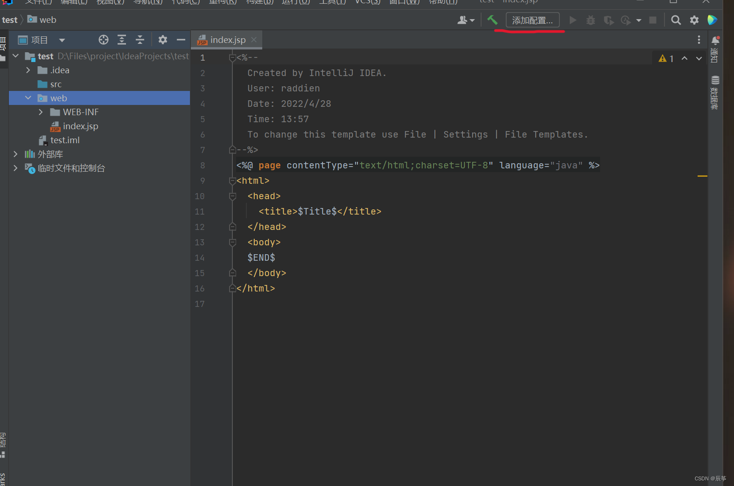Click line number 8 in the gutter

tap(203, 165)
